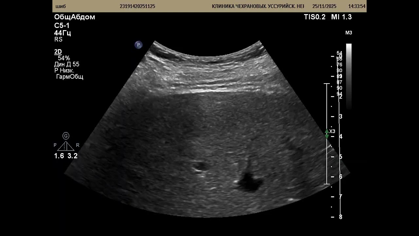
Task: Click the Дин Д 55 dynamic range value
Action: click(67, 64)
